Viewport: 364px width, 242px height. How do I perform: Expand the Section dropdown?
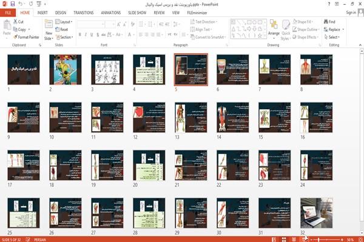point(64,37)
